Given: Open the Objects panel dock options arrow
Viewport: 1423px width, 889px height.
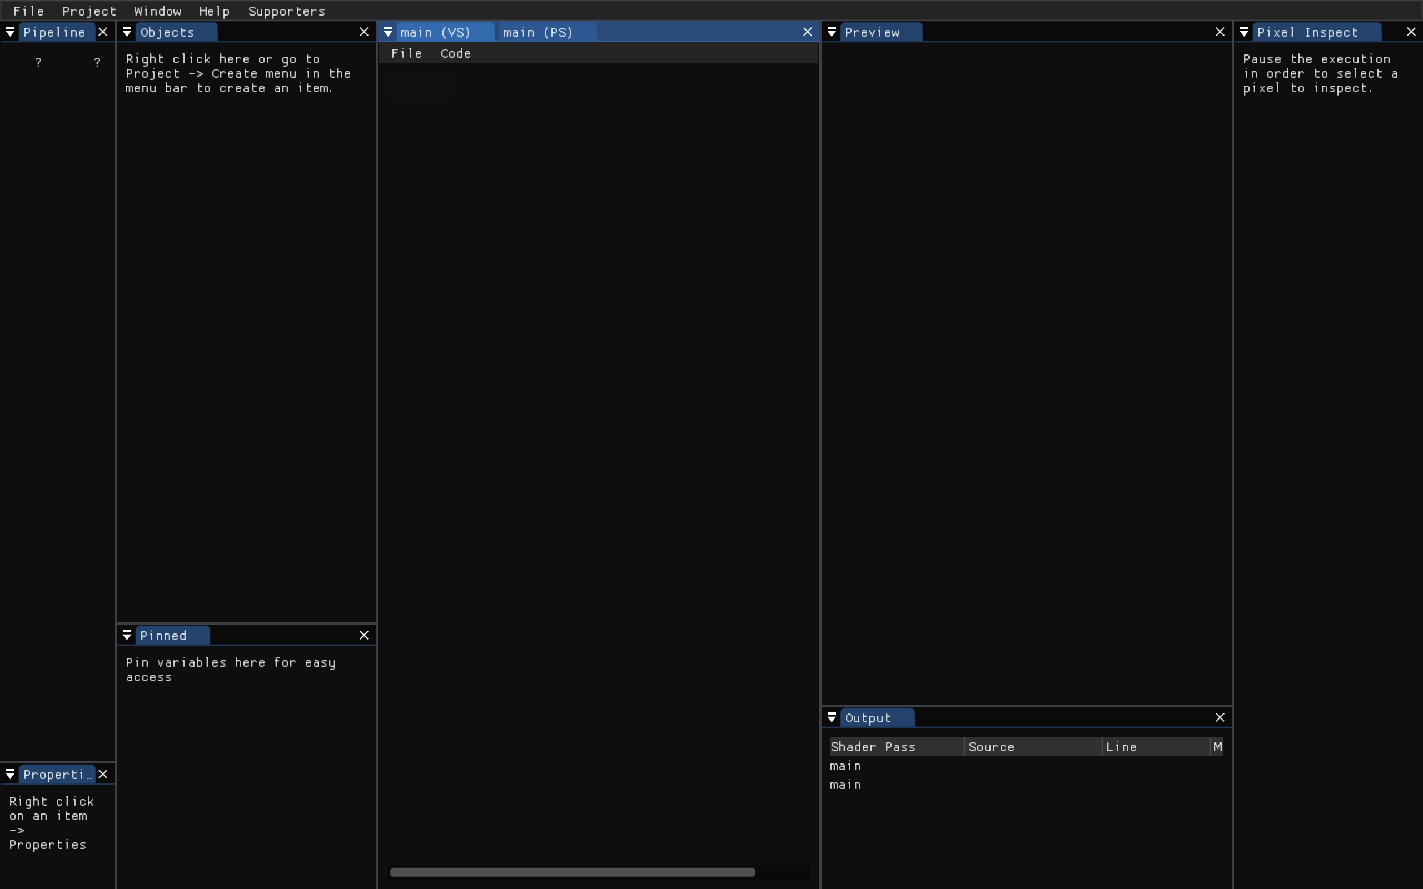Looking at the screenshot, I should pyautogui.click(x=127, y=32).
